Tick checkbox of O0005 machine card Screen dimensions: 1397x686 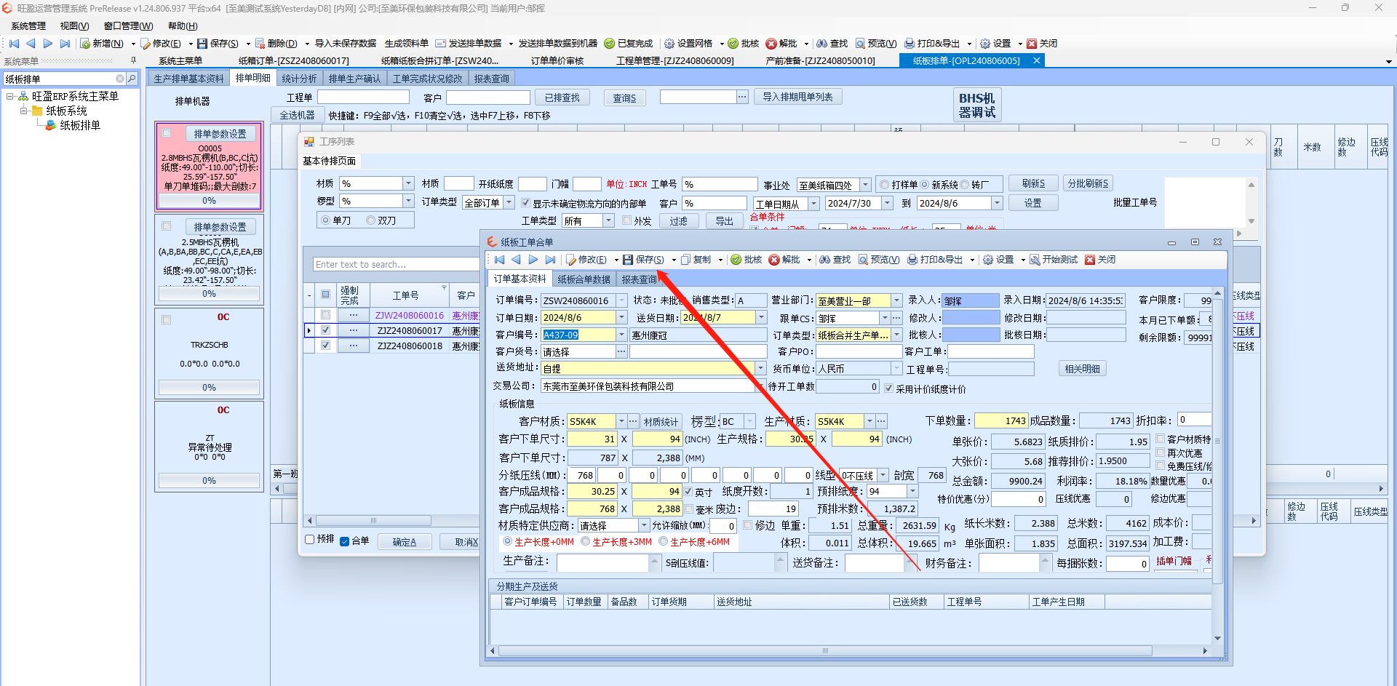pyautogui.click(x=167, y=133)
